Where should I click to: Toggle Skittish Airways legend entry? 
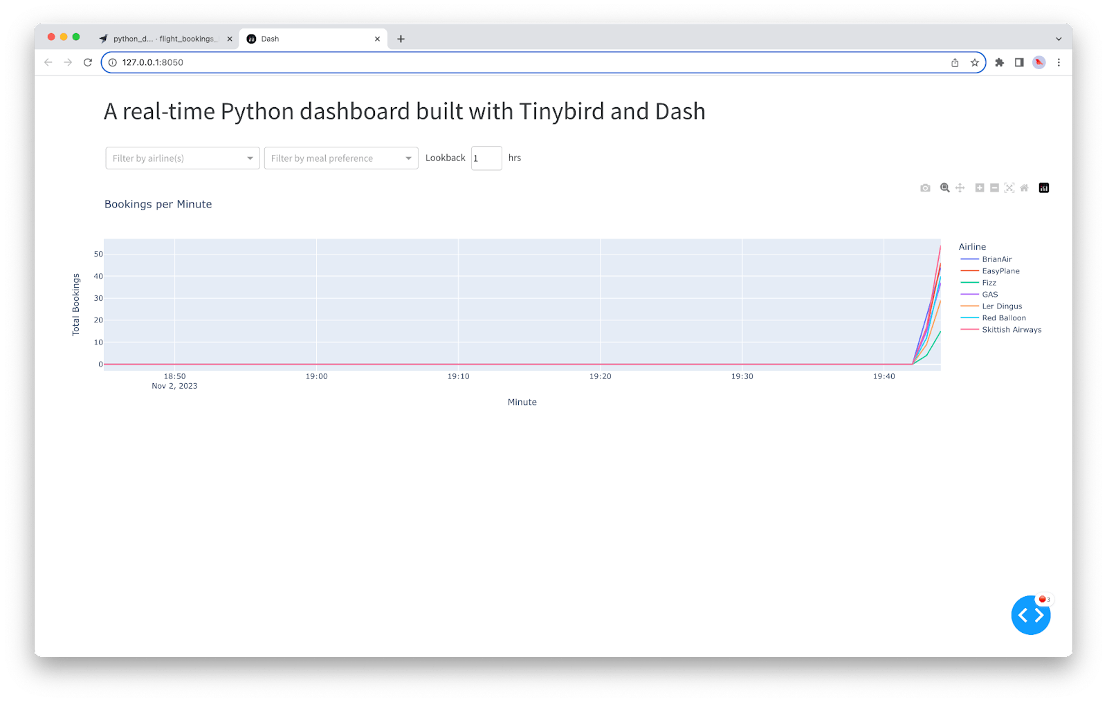click(x=1011, y=330)
